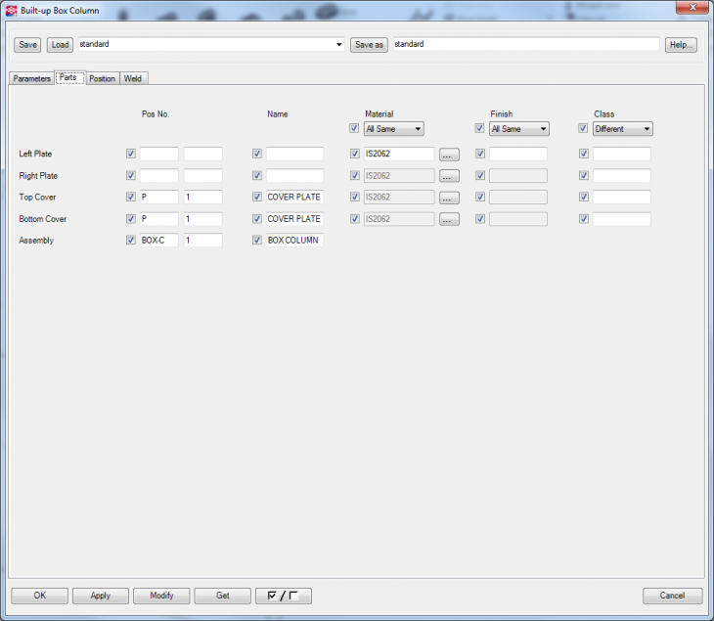Viewport: 714px width, 621px height.
Task: Open material browser for Bottom Cover
Action: click(x=449, y=219)
